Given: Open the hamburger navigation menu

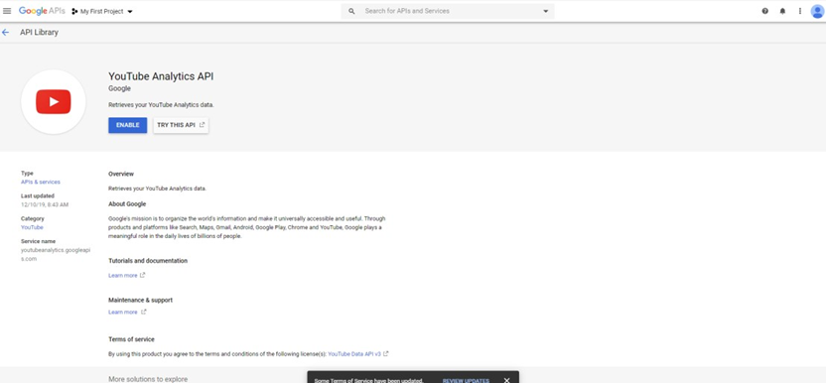Looking at the screenshot, I should coord(7,11).
